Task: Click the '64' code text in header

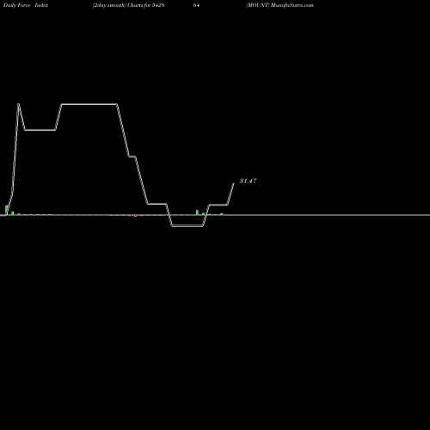Action: (196, 5)
